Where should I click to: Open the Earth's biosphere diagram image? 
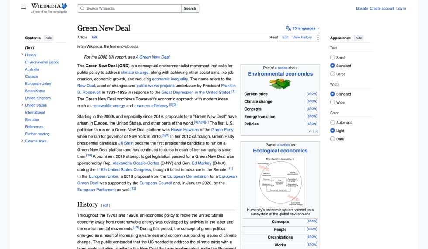coord(280,182)
